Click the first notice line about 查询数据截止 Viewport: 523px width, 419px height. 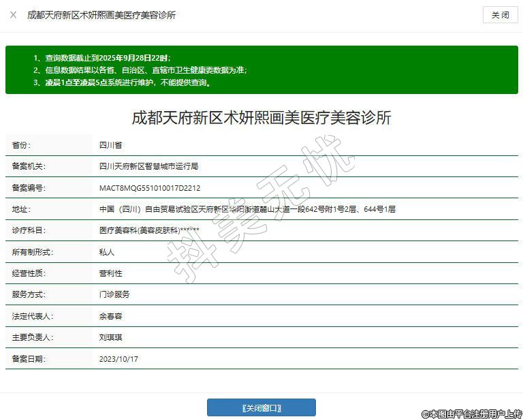(x=102, y=58)
